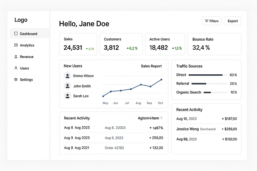Click Emma Wilson's avatar icon
Screen dimensions: 257x171
coord(67,76)
